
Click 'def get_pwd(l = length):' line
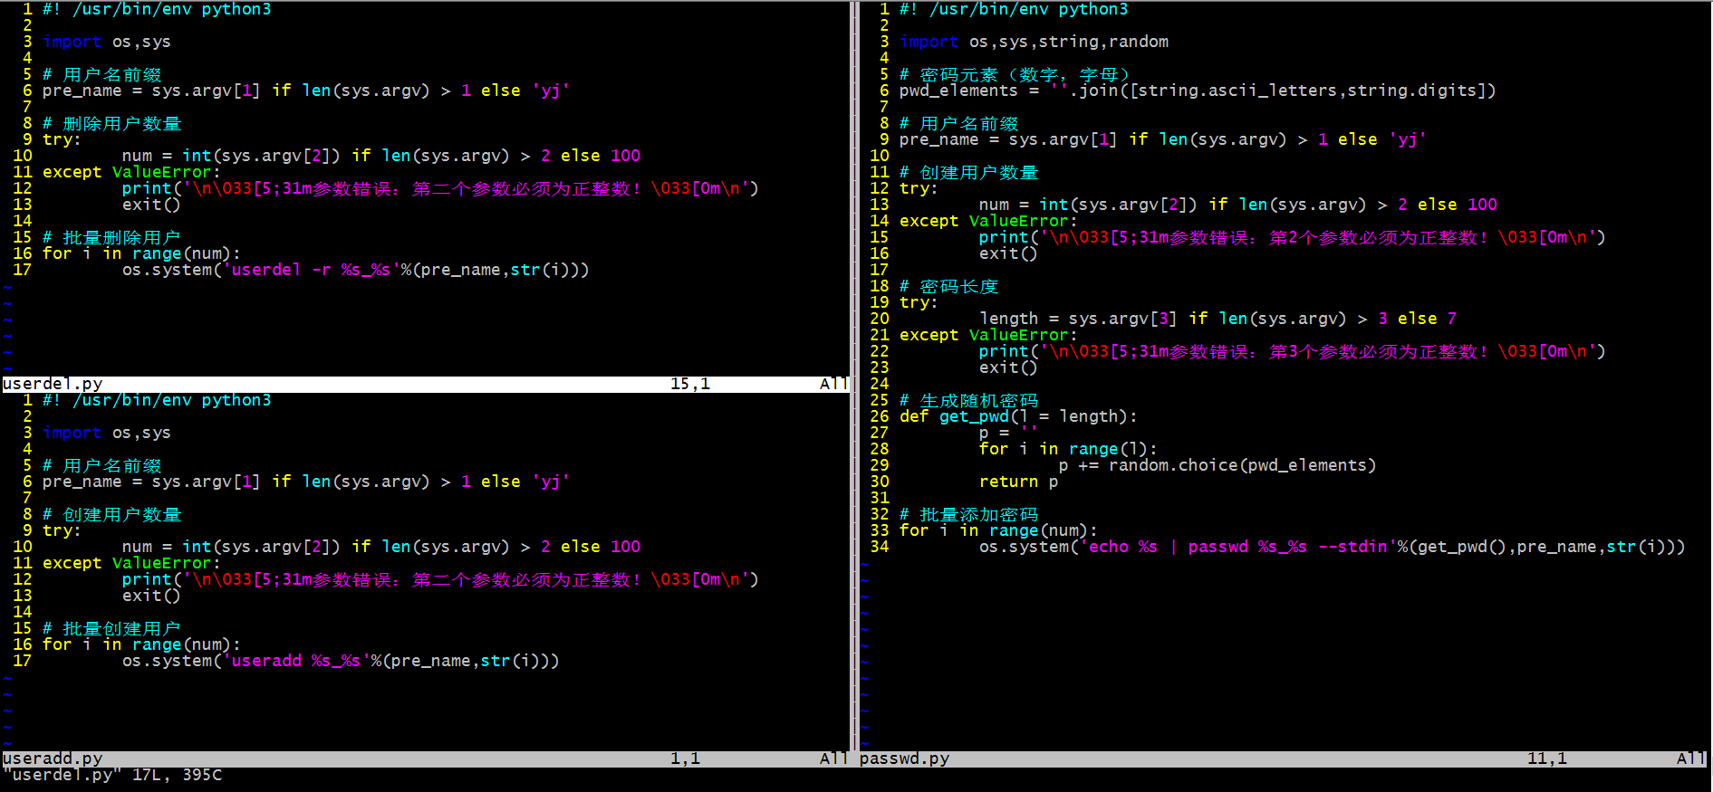tap(1018, 416)
